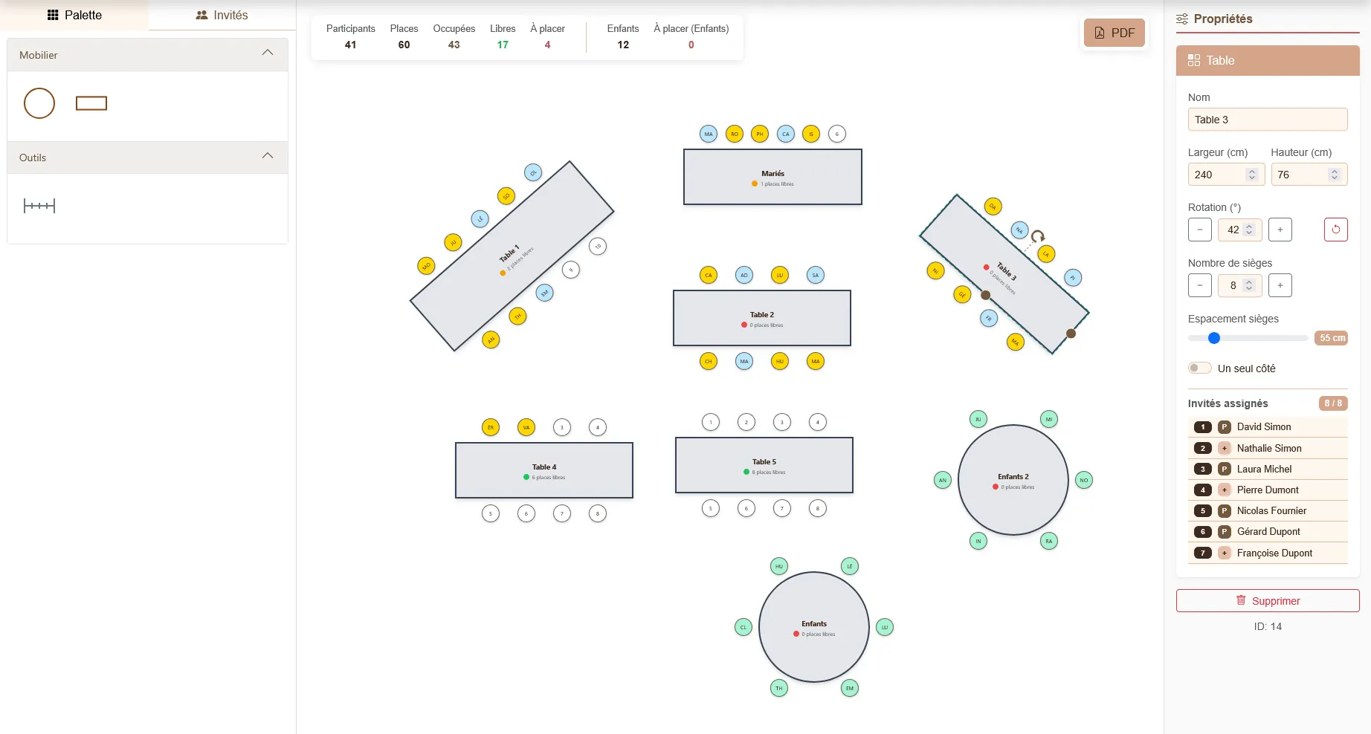Enable the Un seul côté toggle

click(x=1199, y=368)
